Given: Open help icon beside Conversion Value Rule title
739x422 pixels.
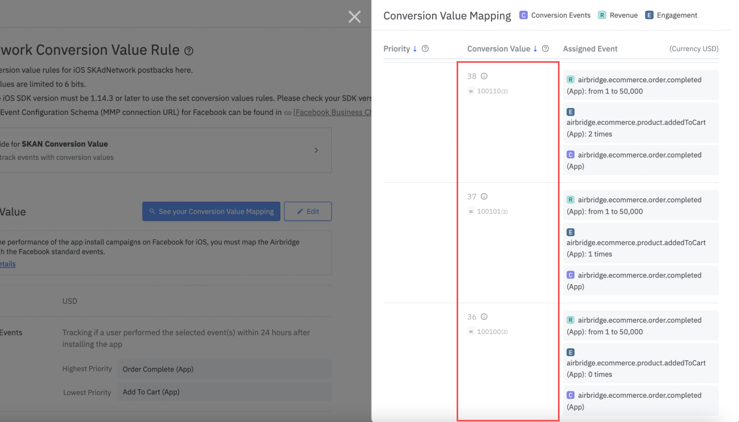Looking at the screenshot, I should pyautogui.click(x=189, y=51).
